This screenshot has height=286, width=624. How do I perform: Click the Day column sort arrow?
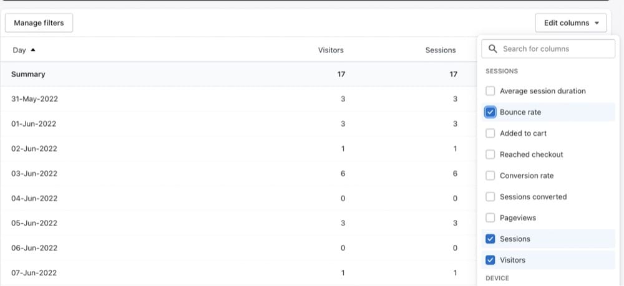(x=33, y=50)
